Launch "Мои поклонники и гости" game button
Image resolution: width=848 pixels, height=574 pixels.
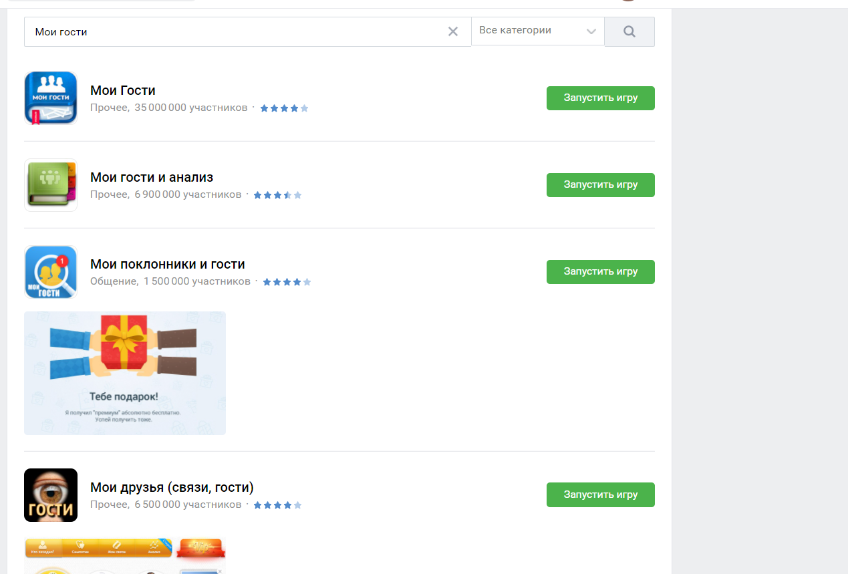[x=601, y=272]
